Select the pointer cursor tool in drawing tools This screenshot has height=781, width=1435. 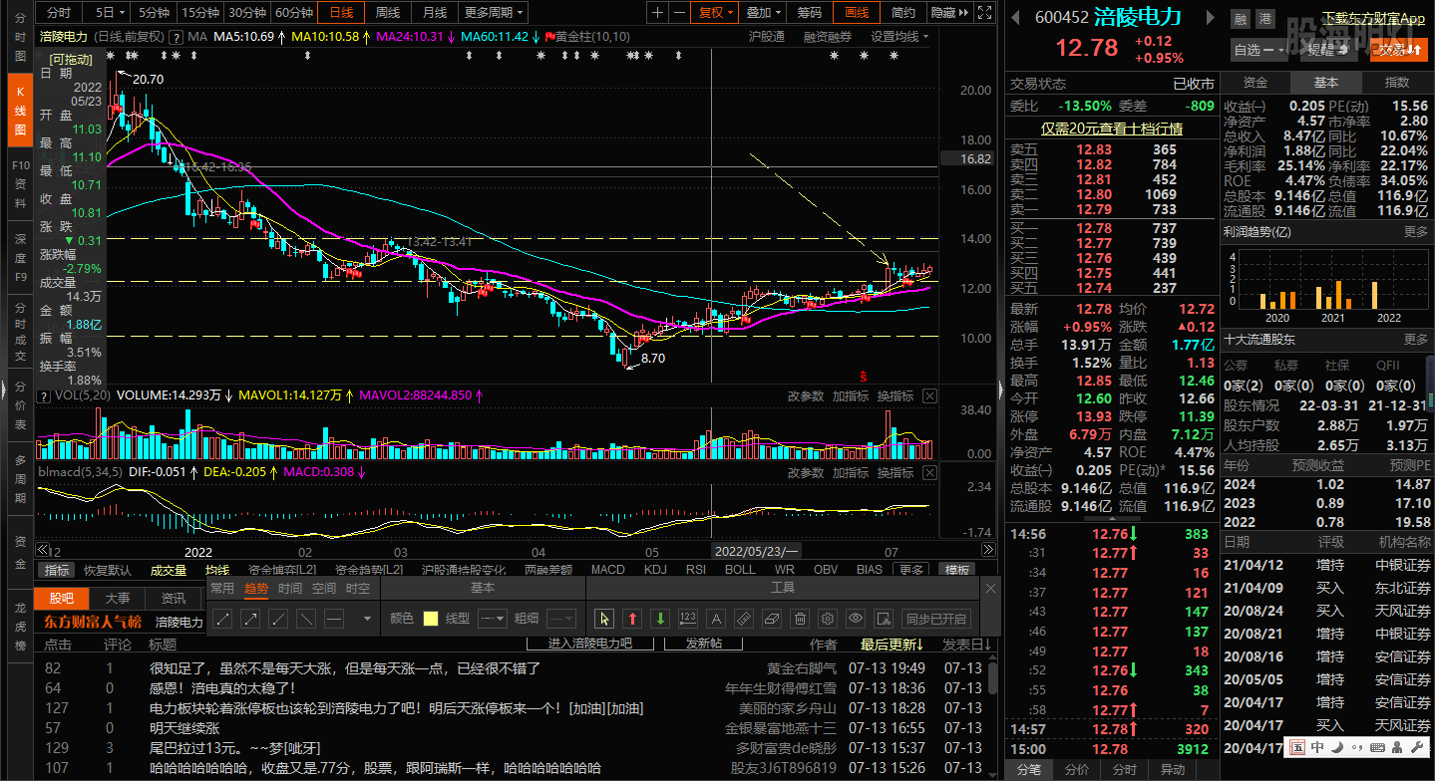point(604,619)
